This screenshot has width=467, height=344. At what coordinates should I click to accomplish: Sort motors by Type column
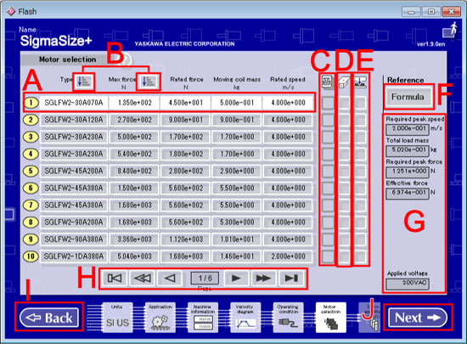click(84, 82)
